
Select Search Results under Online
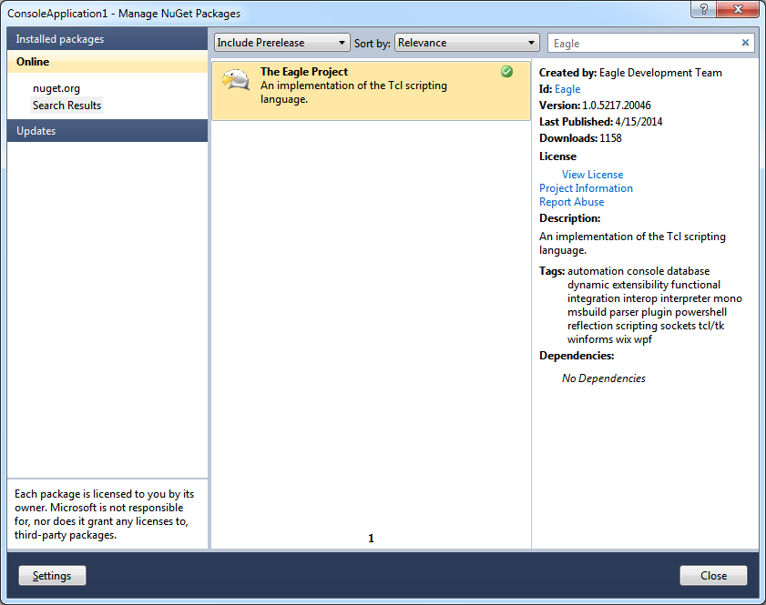66,105
